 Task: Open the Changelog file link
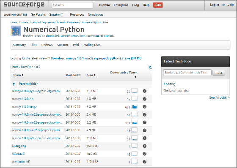coord(19,146)
